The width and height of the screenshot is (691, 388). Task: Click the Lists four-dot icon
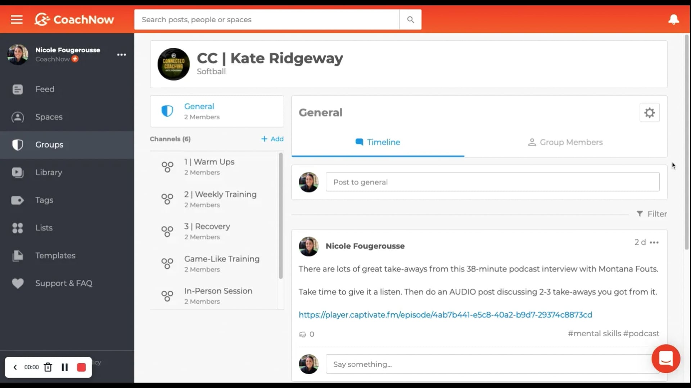tap(18, 228)
